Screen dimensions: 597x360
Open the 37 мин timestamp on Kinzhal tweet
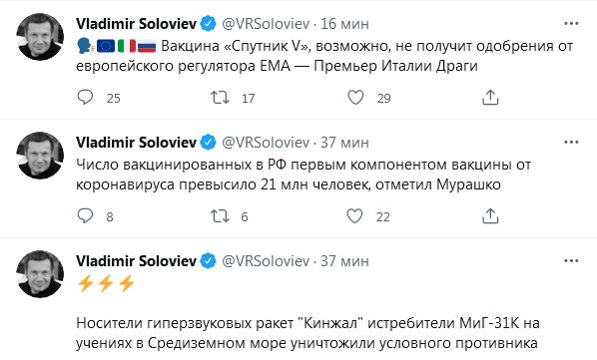(345, 261)
